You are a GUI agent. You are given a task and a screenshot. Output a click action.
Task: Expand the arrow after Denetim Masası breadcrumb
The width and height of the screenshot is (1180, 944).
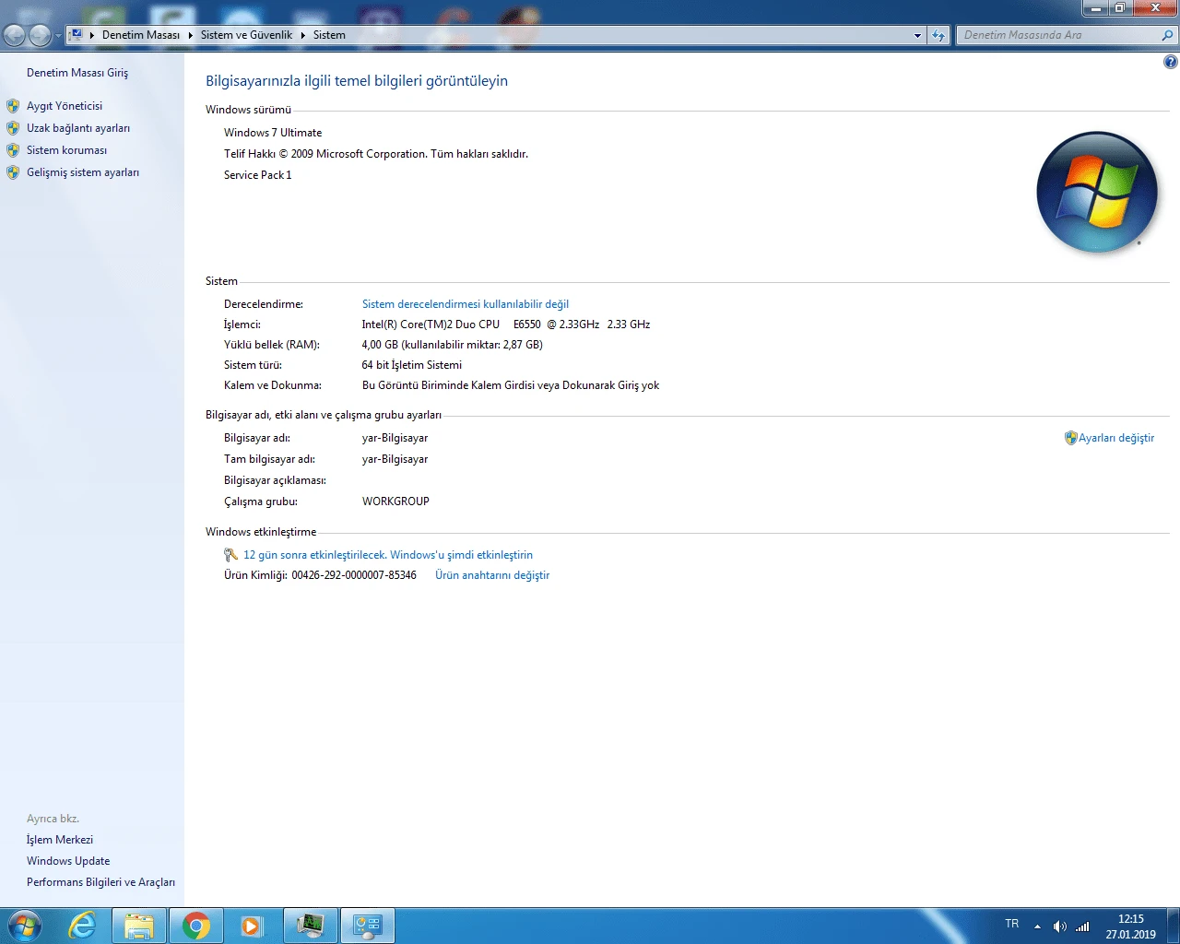191,35
